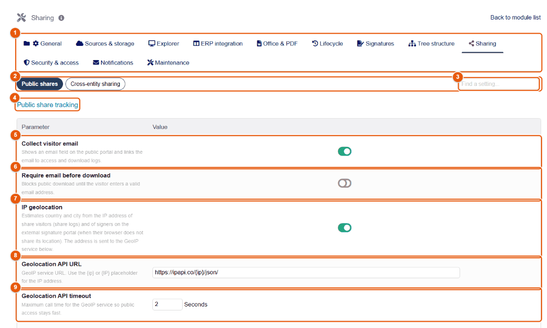Click the history clock icon for Lifecycle
The image size is (547, 328).
click(x=315, y=43)
